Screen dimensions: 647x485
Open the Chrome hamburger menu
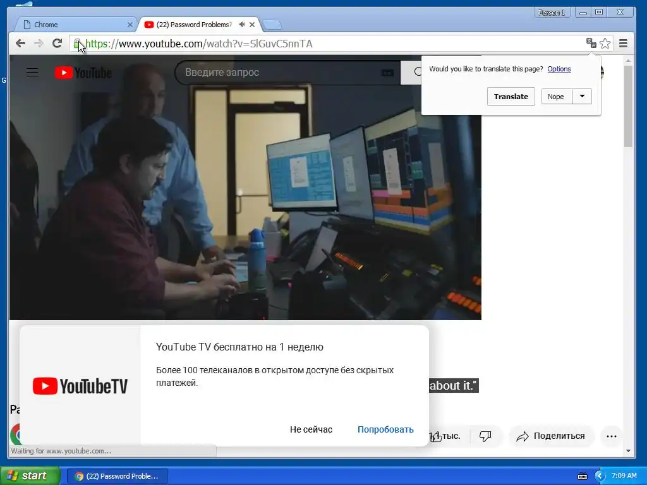point(624,44)
